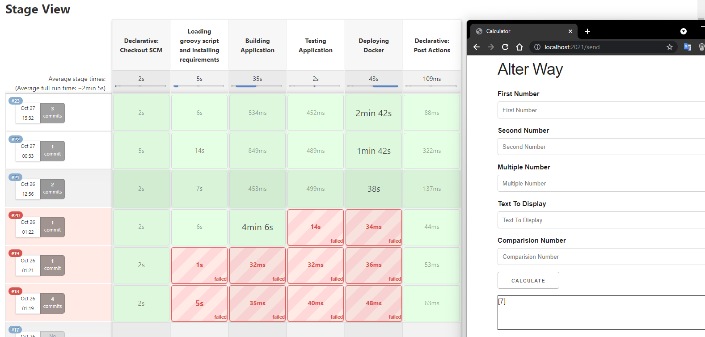Focus the Comparision Number input field

tap(601, 257)
